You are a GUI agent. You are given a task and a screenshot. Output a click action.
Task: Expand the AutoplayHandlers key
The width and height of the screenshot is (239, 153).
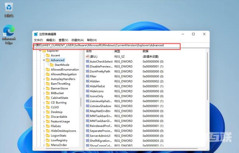point(44,79)
